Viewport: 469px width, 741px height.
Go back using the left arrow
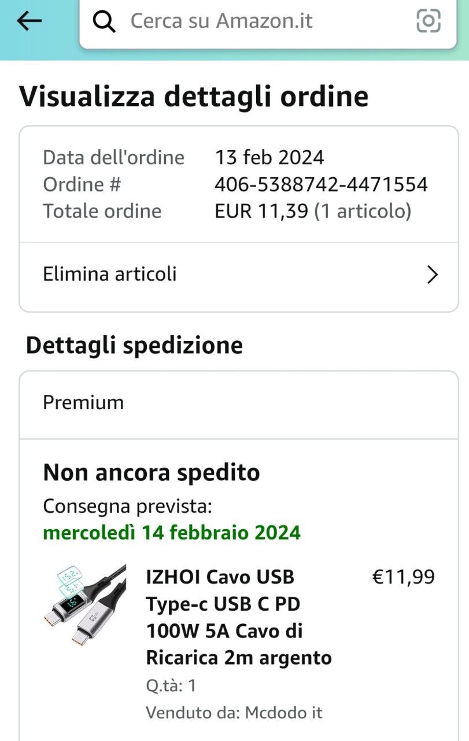pyautogui.click(x=29, y=21)
